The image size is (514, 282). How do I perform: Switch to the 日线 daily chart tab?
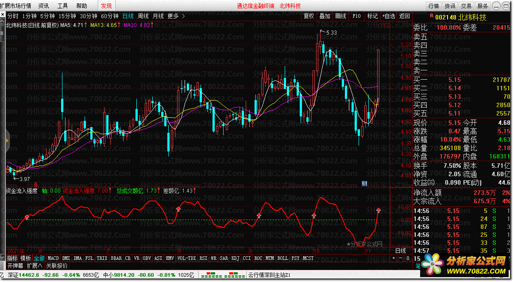click(x=128, y=16)
